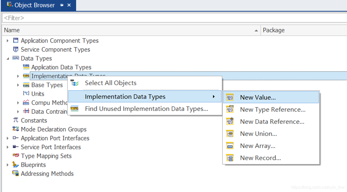Choose New Union from submenu
The height and width of the screenshot is (192, 347).
(x=271, y=134)
